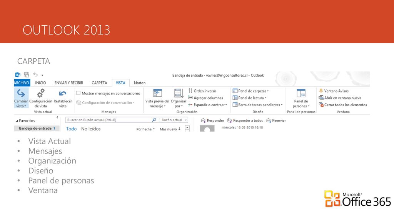
Task: Click Orden inverso
Action: pos(202,91)
